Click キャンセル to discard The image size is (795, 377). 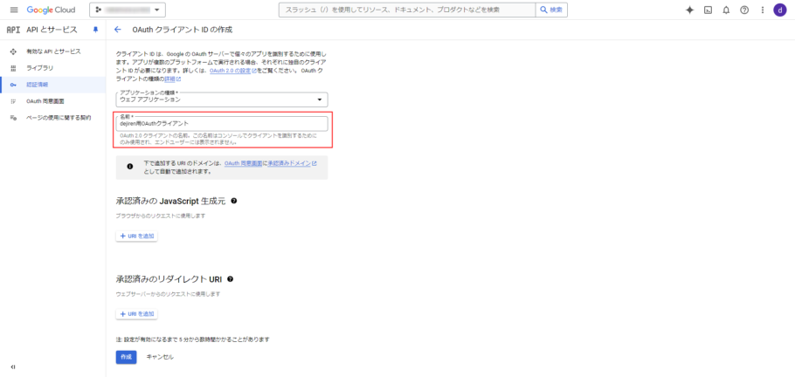click(160, 356)
